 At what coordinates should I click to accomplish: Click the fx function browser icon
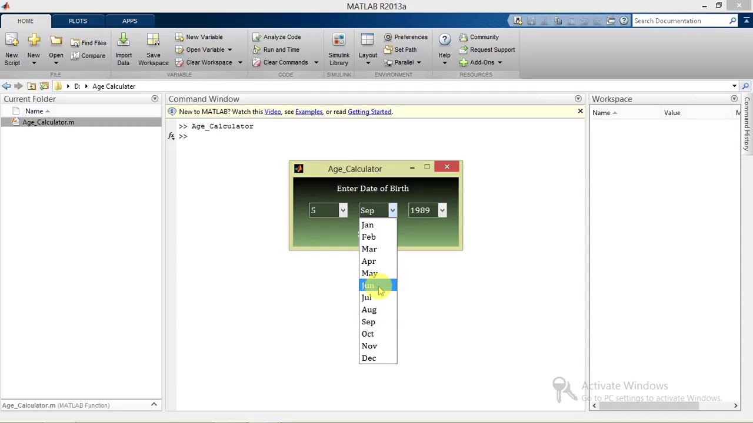pos(171,136)
